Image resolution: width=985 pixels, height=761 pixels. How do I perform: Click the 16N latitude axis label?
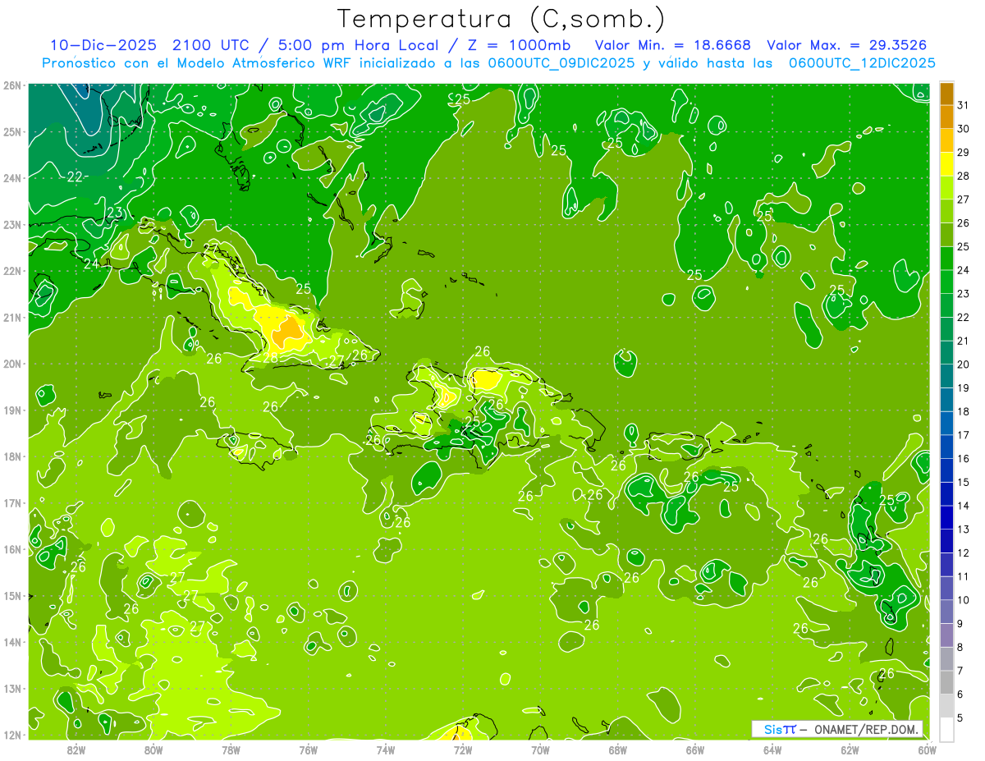click(x=11, y=549)
